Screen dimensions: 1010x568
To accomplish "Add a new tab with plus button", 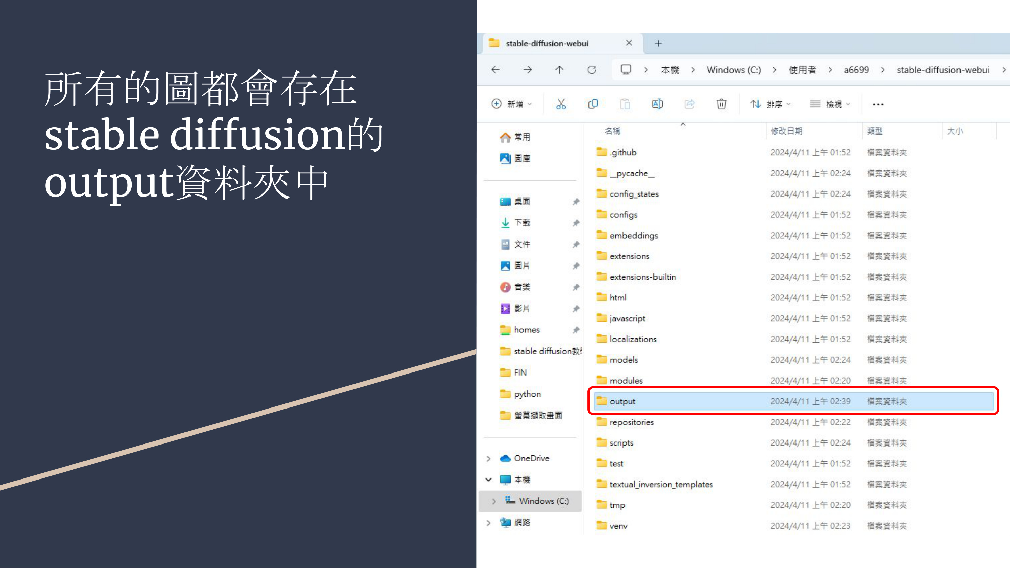I will click(658, 43).
